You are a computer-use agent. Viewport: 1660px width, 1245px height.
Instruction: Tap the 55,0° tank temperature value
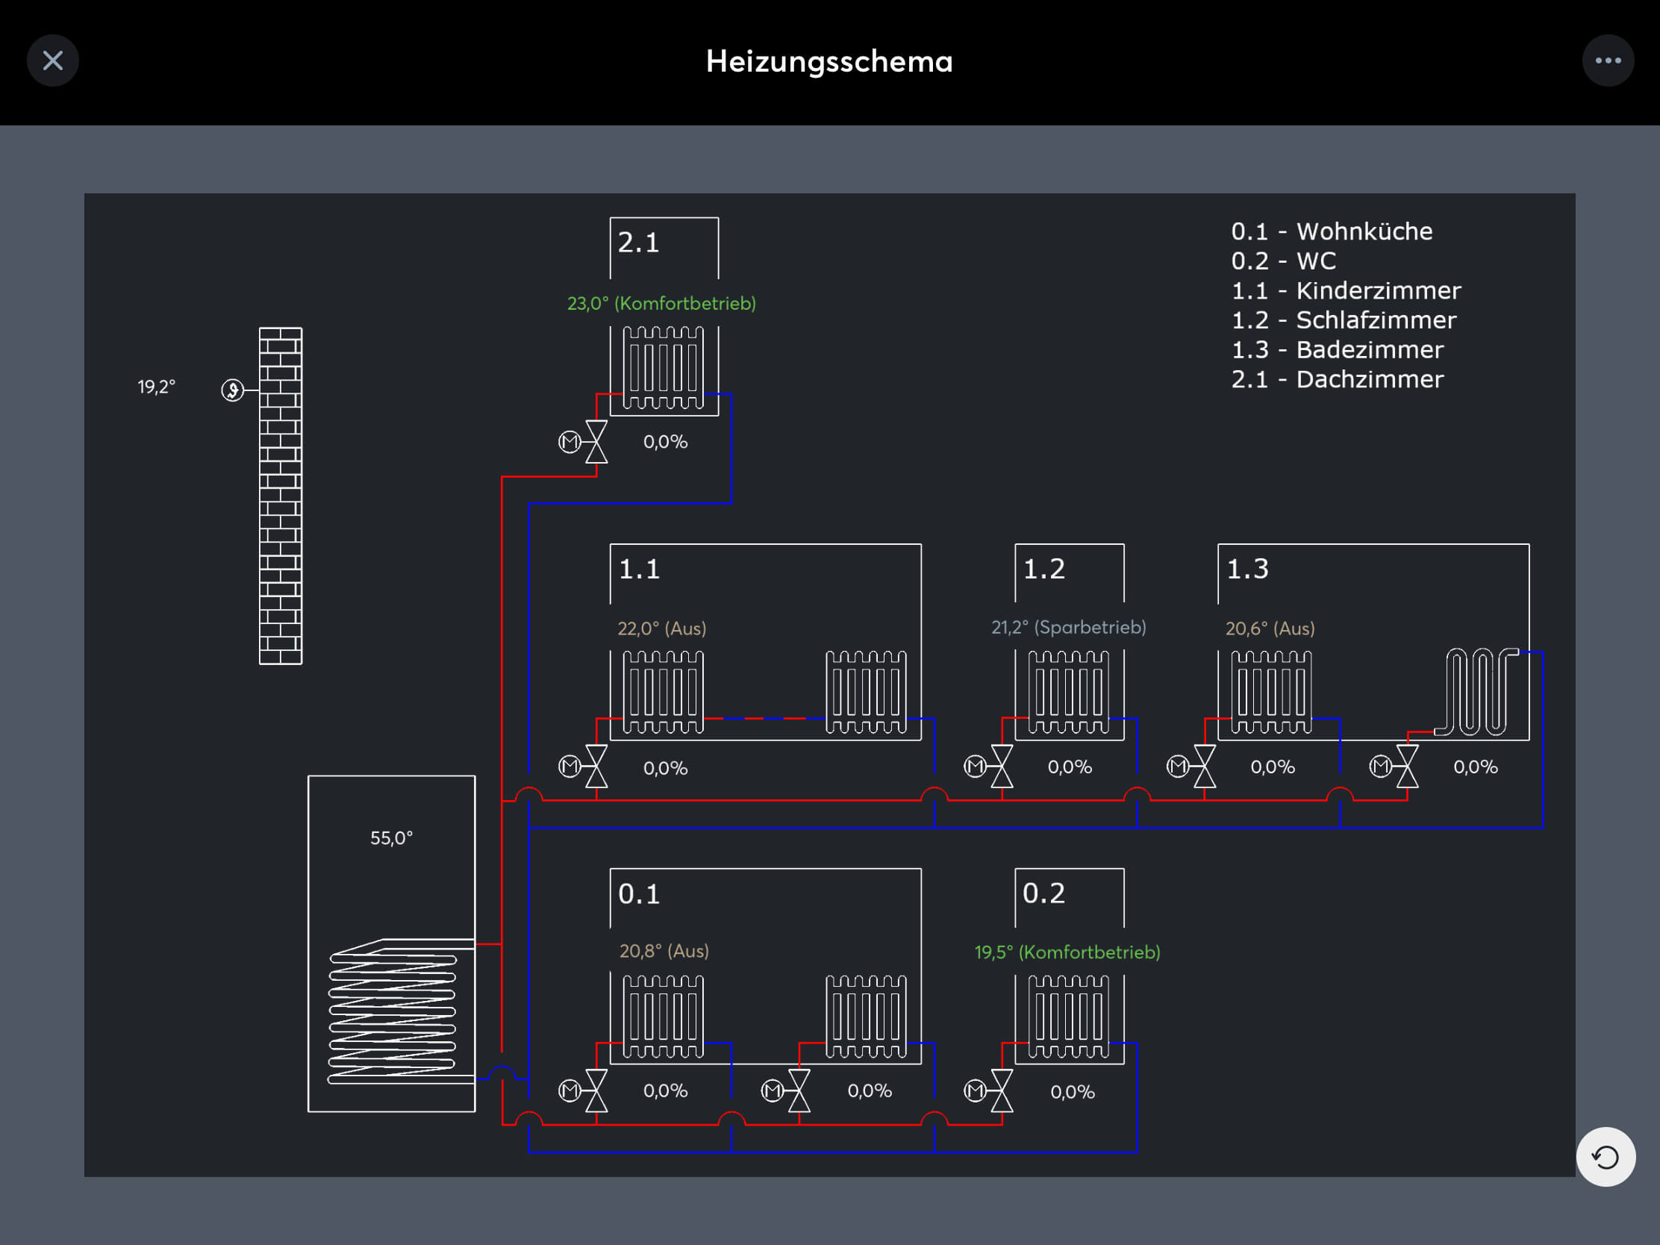[x=391, y=838]
